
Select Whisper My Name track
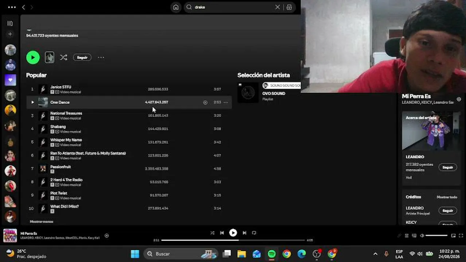click(x=66, y=140)
